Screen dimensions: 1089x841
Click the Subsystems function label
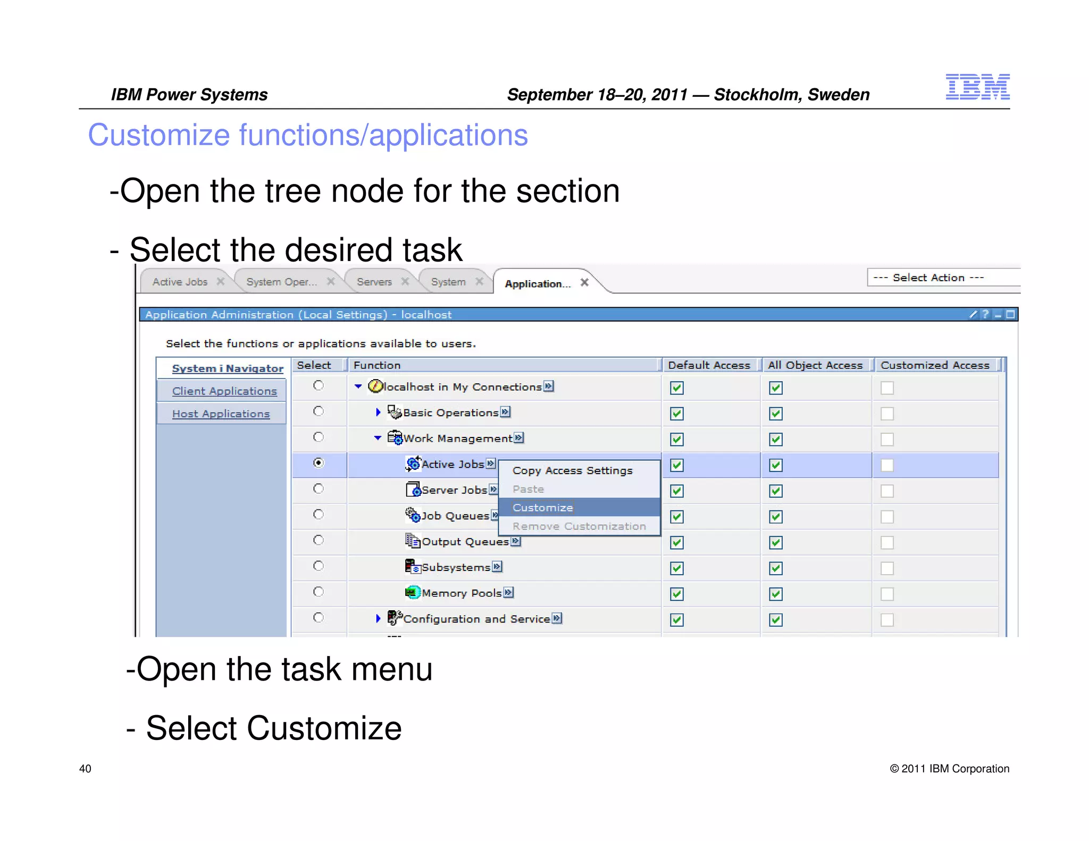click(456, 567)
